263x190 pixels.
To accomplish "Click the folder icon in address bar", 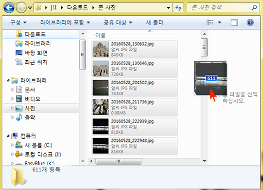I will pos(38,8).
